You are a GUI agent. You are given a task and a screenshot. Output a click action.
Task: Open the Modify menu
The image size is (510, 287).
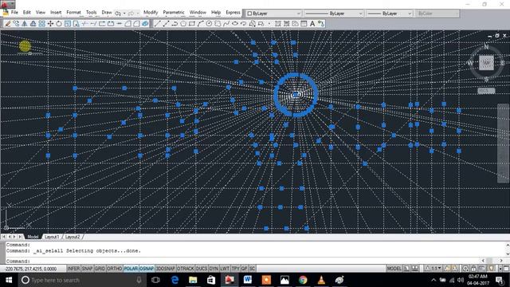point(151,13)
